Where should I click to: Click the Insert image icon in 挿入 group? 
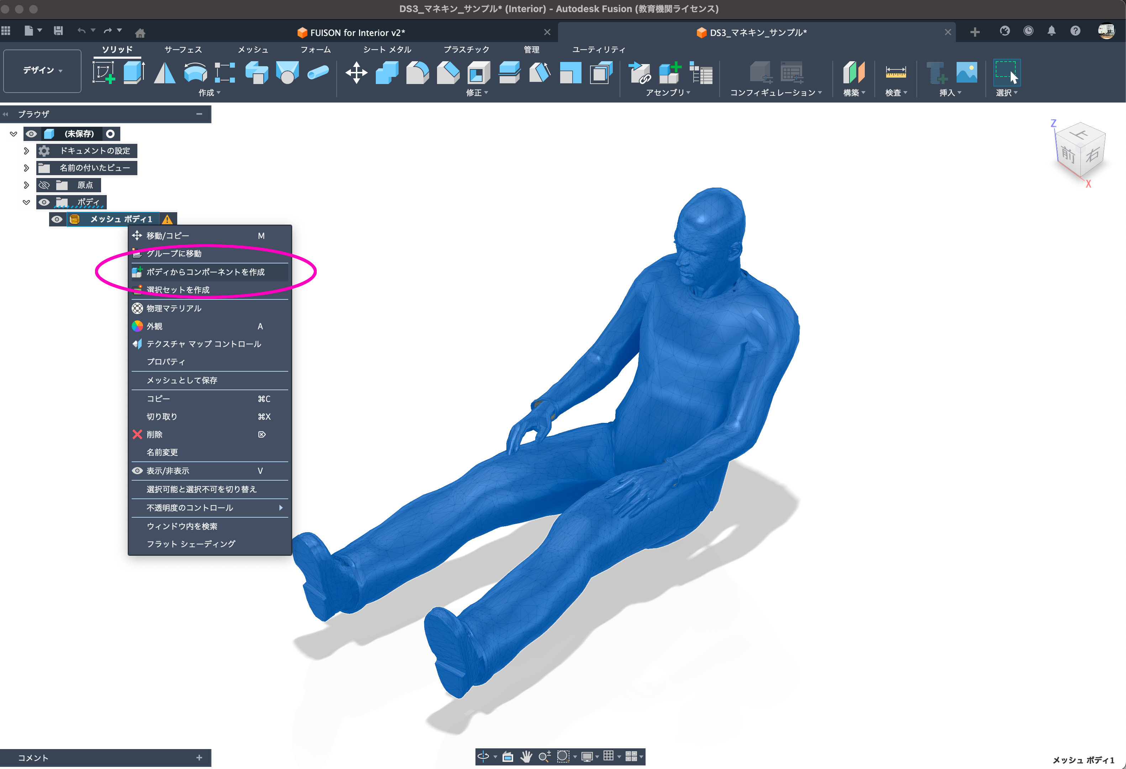(967, 72)
